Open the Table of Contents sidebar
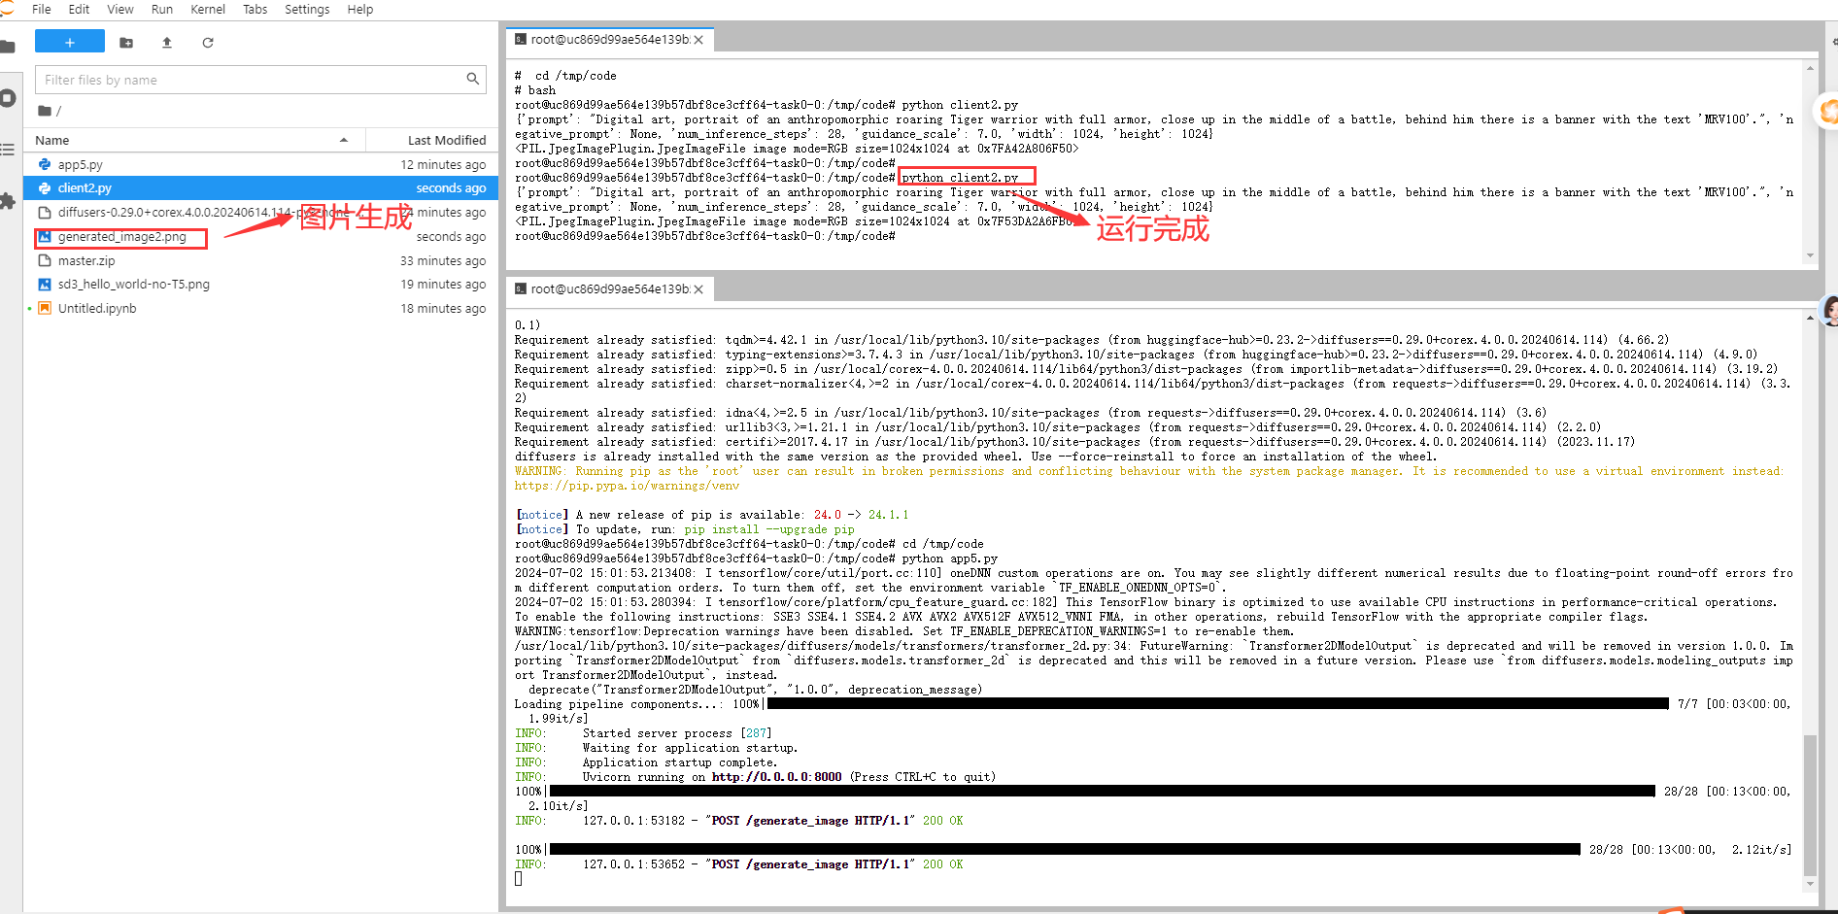Image resolution: width=1838 pixels, height=914 pixels. (8, 150)
